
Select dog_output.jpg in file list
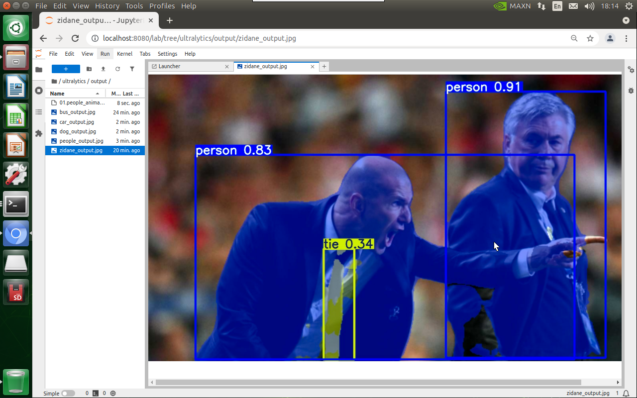pyautogui.click(x=95, y=131)
